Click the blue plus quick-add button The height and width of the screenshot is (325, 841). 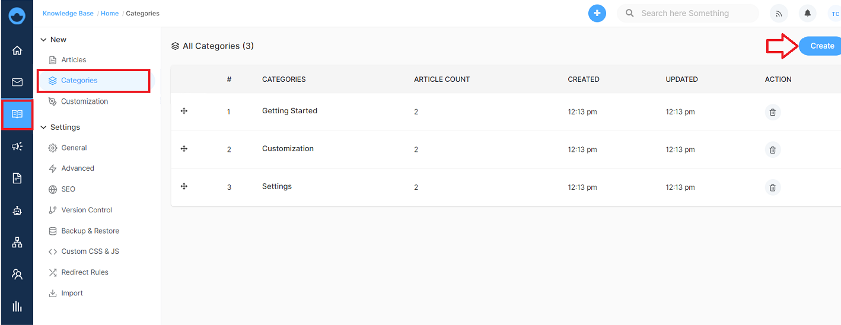(597, 13)
